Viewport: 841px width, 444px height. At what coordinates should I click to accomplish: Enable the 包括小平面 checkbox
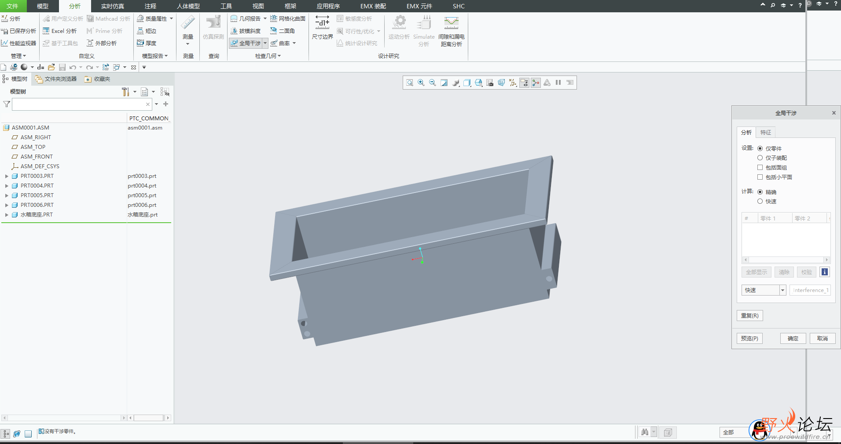(760, 177)
